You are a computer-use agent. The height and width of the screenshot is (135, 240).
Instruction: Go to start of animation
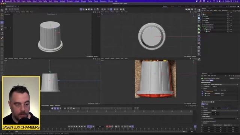[69, 126]
